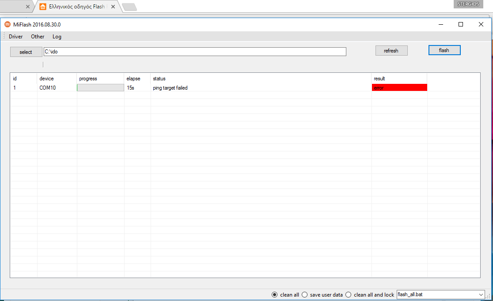The height and width of the screenshot is (301, 493).
Task: Click the 15s elapse value
Action: [x=130, y=88]
